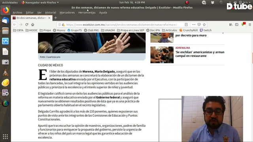253x142 pixels.
Task: Show Applications grid in the dock
Action: tap(5, 137)
